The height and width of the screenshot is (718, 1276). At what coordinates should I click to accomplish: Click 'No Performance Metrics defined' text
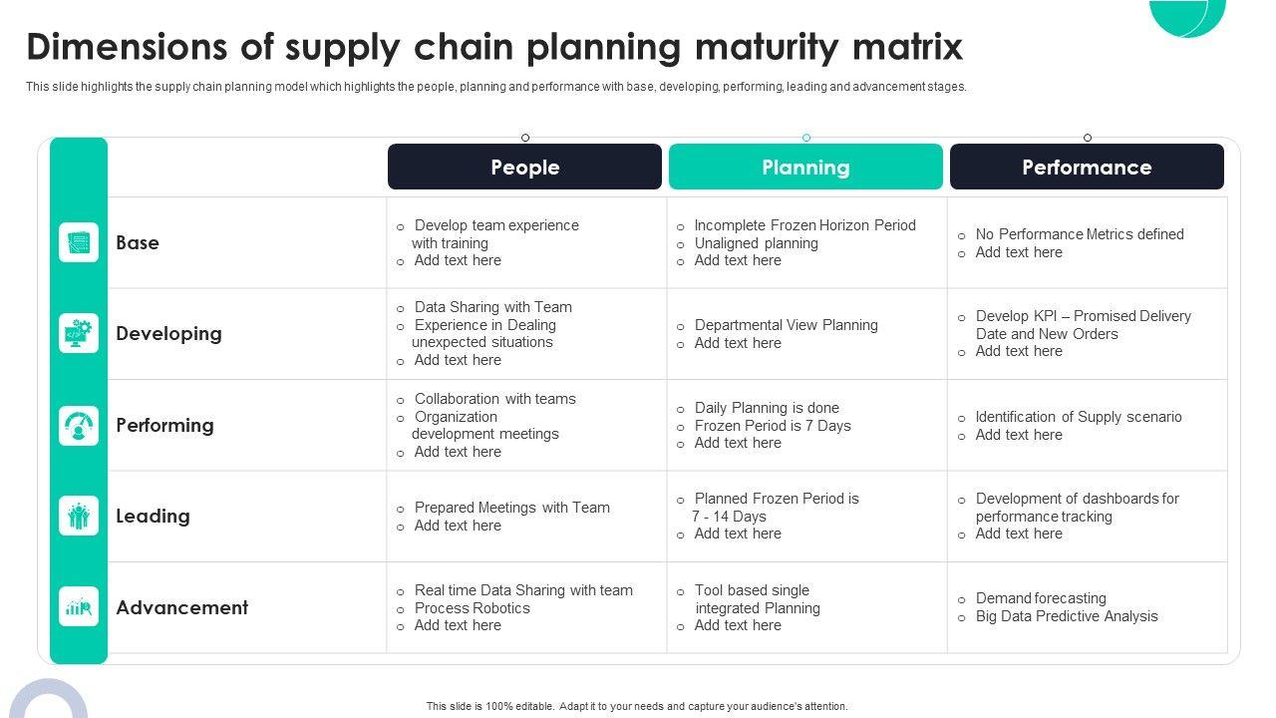click(1080, 234)
